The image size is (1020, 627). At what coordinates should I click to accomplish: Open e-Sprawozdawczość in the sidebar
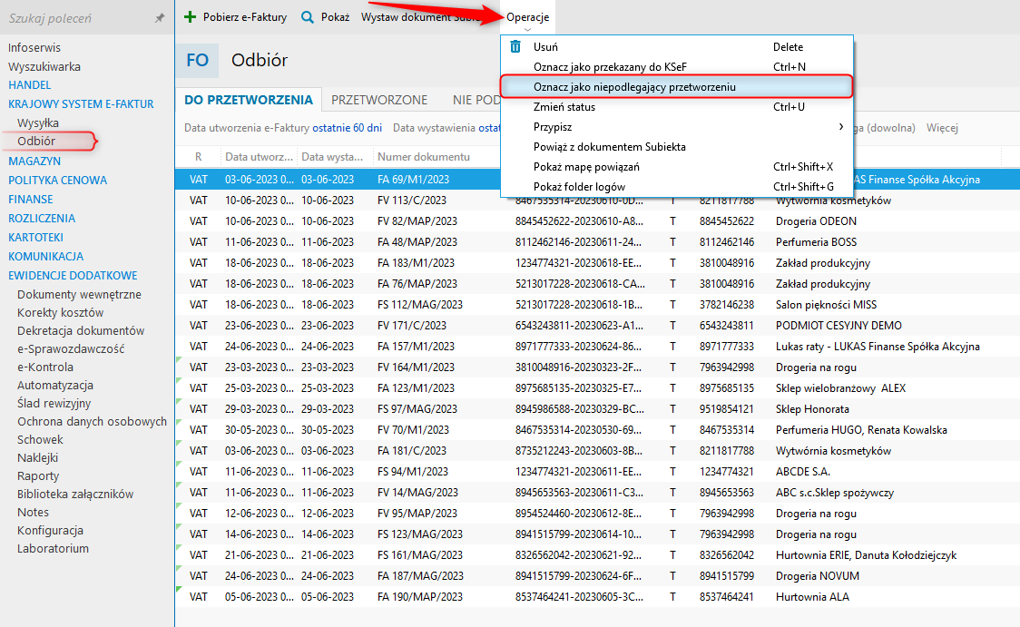pos(71,348)
